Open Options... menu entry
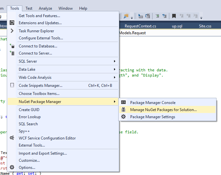The image size is (221, 175). pos(63,168)
